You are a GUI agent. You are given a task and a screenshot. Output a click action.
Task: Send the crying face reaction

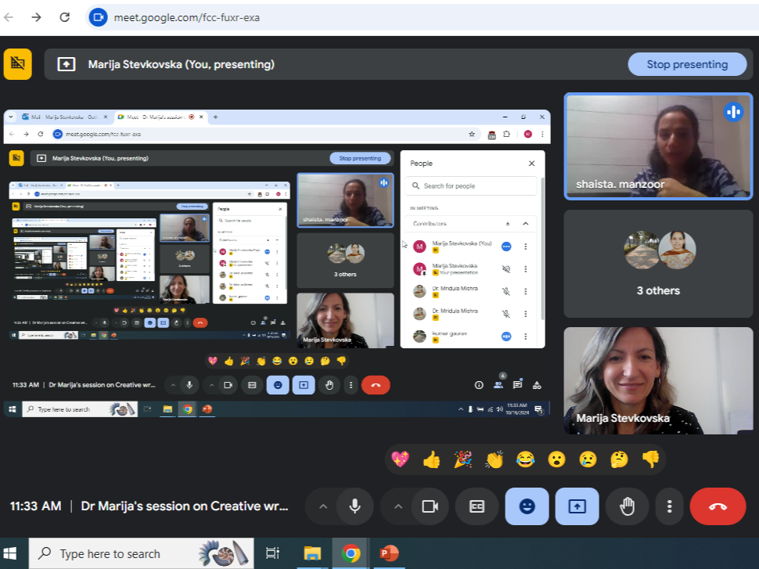point(588,459)
